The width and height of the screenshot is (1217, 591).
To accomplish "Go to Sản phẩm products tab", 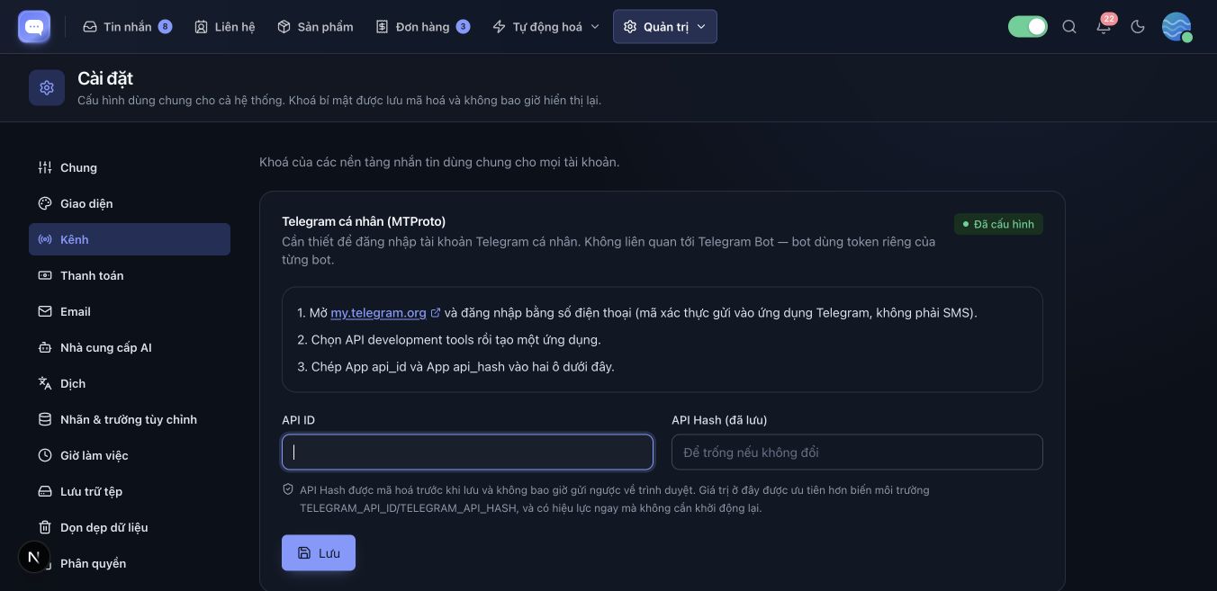I will (x=315, y=27).
